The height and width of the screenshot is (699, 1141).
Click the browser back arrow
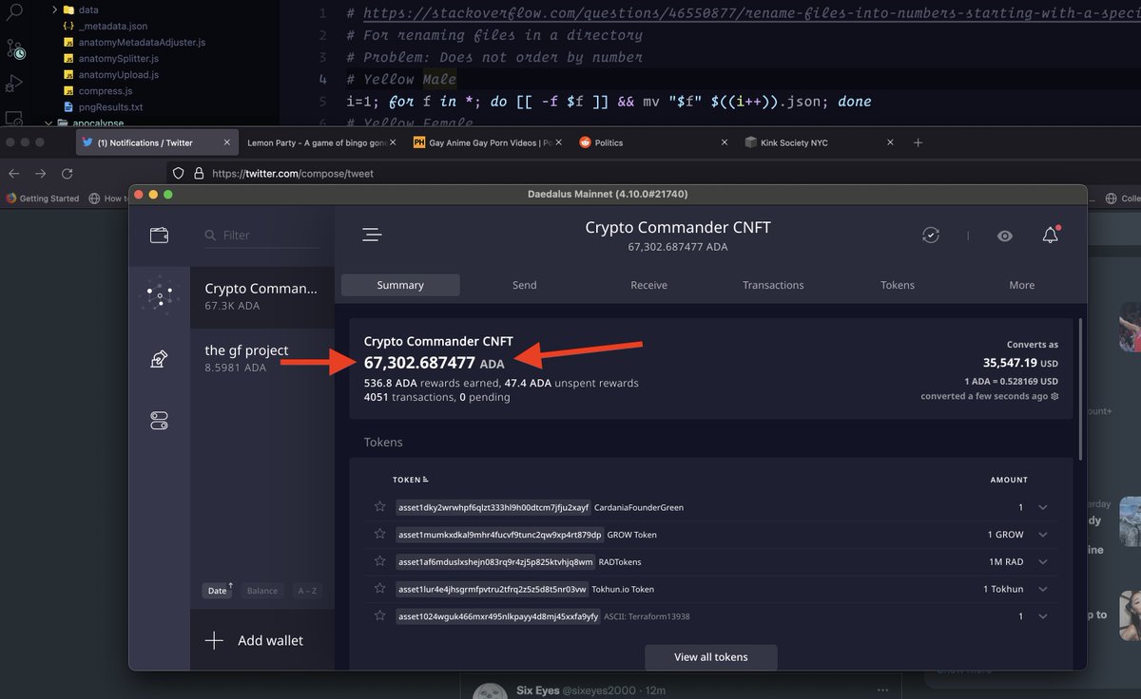tap(13, 174)
